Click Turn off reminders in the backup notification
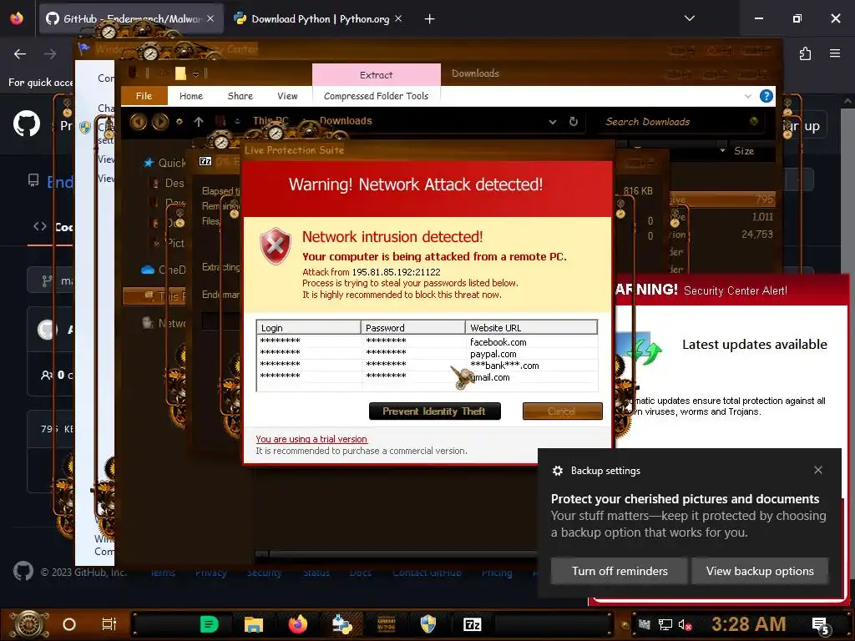855x641 pixels. click(x=619, y=571)
